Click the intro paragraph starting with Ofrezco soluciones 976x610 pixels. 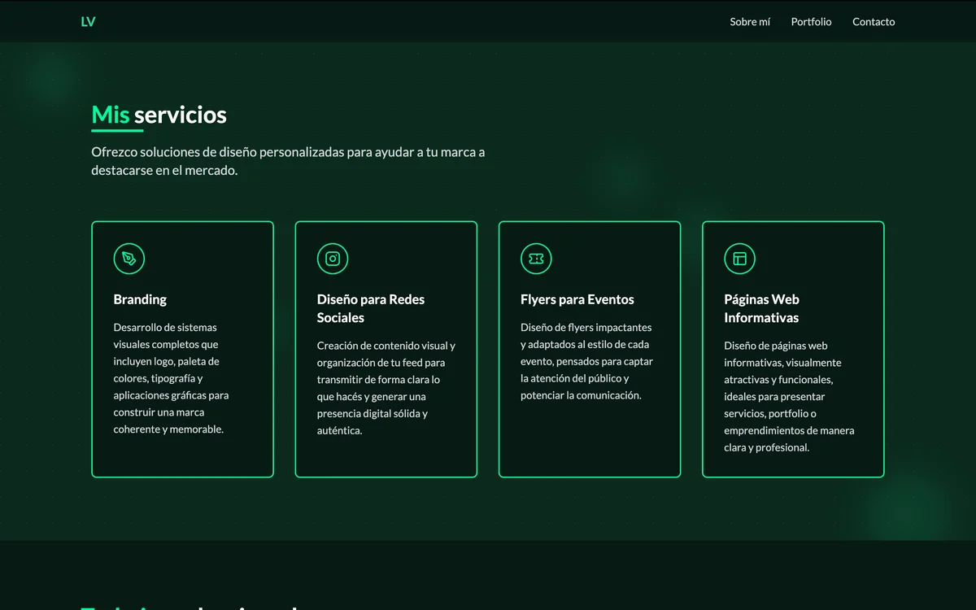point(288,161)
